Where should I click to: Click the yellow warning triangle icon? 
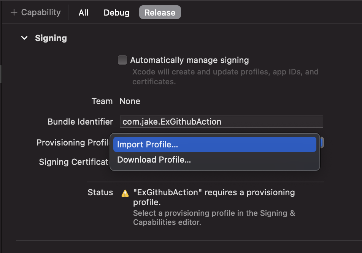pos(125,193)
